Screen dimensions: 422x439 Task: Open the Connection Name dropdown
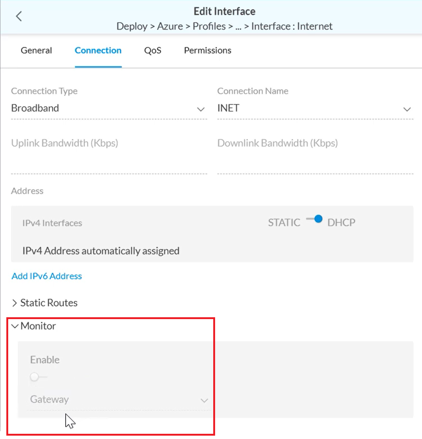pos(315,108)
